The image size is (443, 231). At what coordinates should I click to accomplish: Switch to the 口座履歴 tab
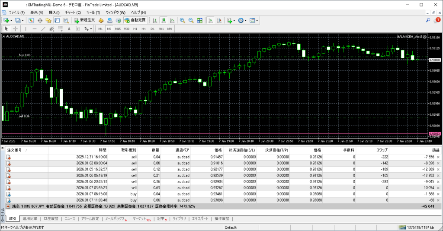pos(52,219)
